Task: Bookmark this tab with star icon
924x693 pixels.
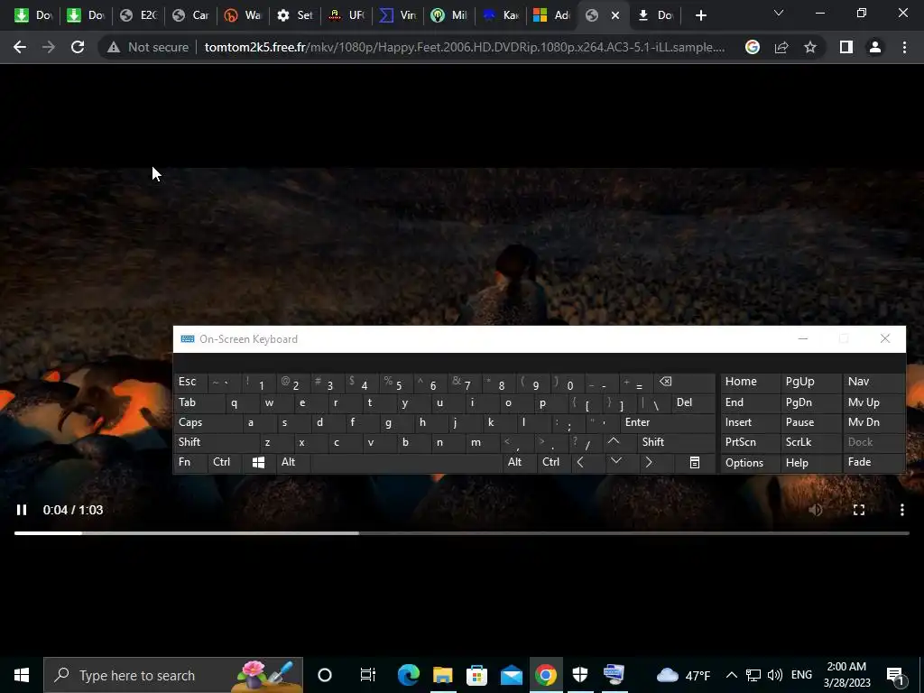Action: tap(810, 47)
